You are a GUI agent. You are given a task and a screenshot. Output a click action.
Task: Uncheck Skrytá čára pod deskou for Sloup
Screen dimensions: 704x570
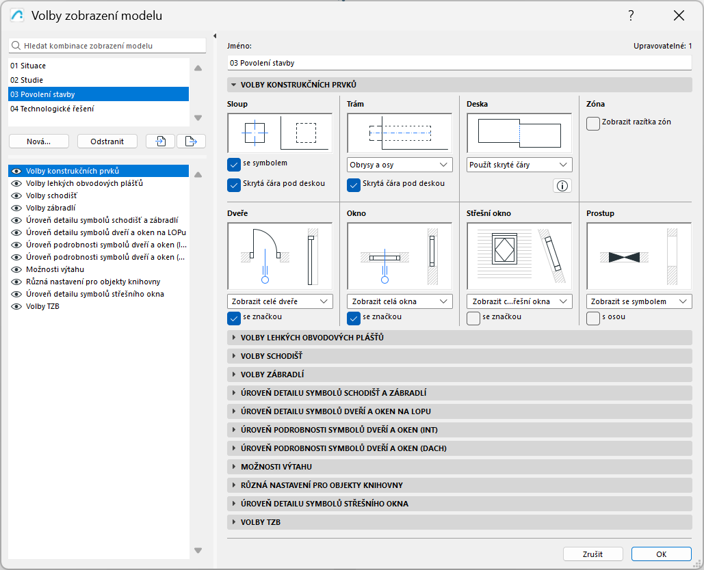232,185
